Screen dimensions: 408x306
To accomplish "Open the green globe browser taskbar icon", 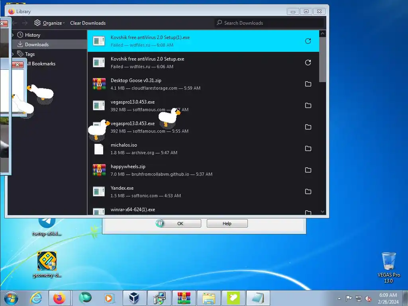I will pos(85,298).
